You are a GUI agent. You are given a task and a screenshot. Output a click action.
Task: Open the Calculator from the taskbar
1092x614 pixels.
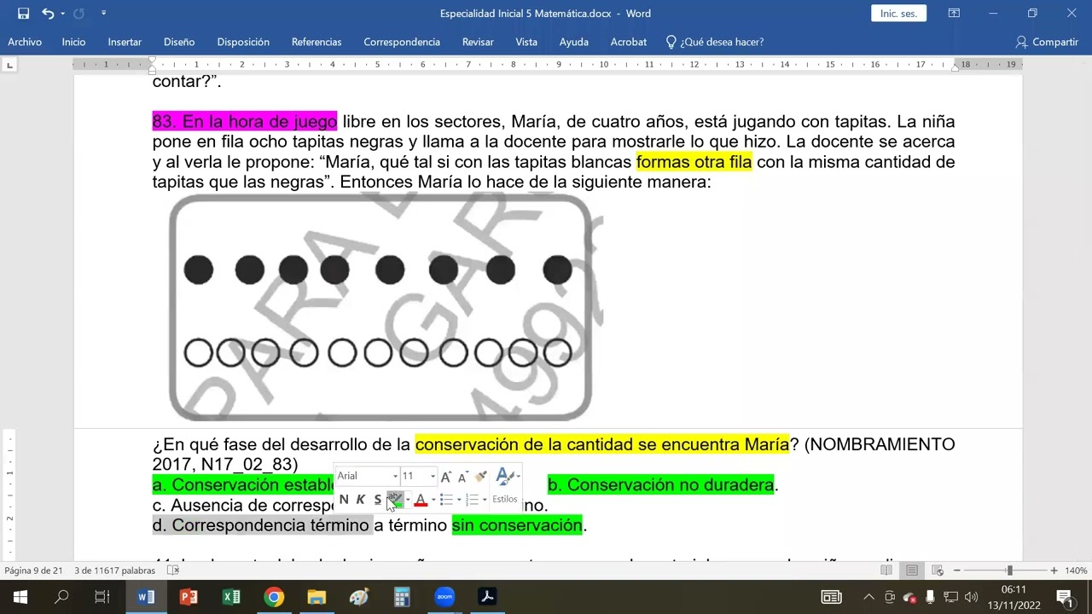click(402, 597)
